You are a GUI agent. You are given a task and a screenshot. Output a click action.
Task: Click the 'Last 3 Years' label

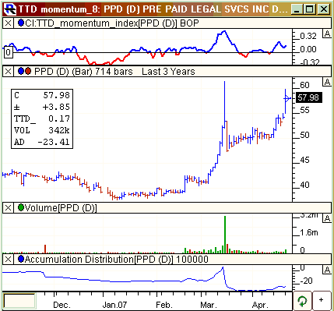(x=168, y=72)
